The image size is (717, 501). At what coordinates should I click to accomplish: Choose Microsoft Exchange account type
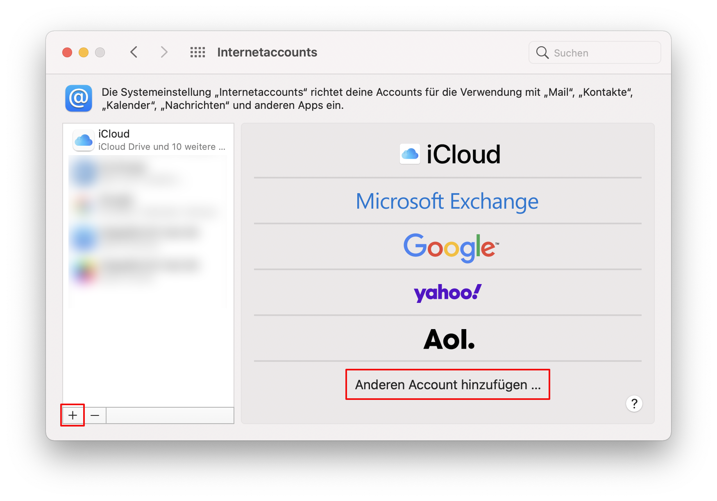[448, 201]
